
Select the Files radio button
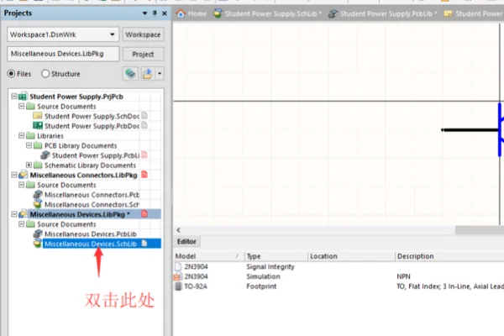[11, 74]
